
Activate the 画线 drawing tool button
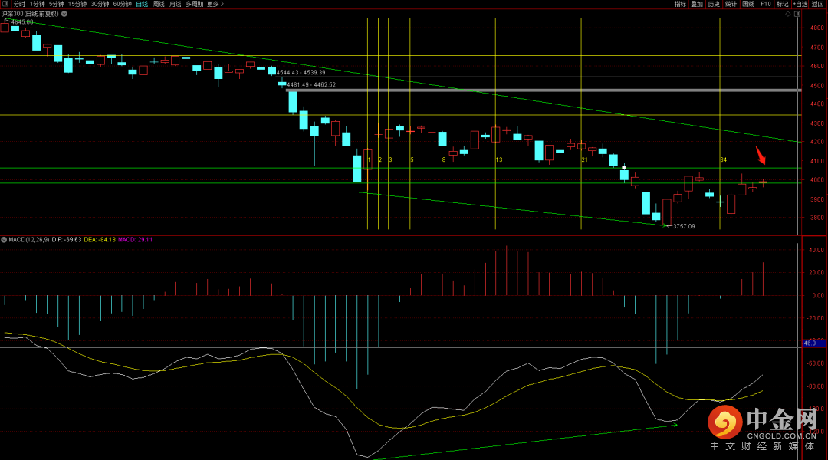coord(748,4)
